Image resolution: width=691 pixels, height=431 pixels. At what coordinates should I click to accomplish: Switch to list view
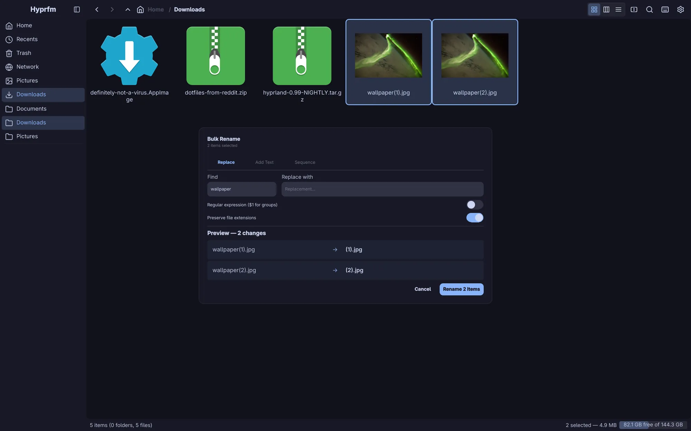tap(618, 9)
